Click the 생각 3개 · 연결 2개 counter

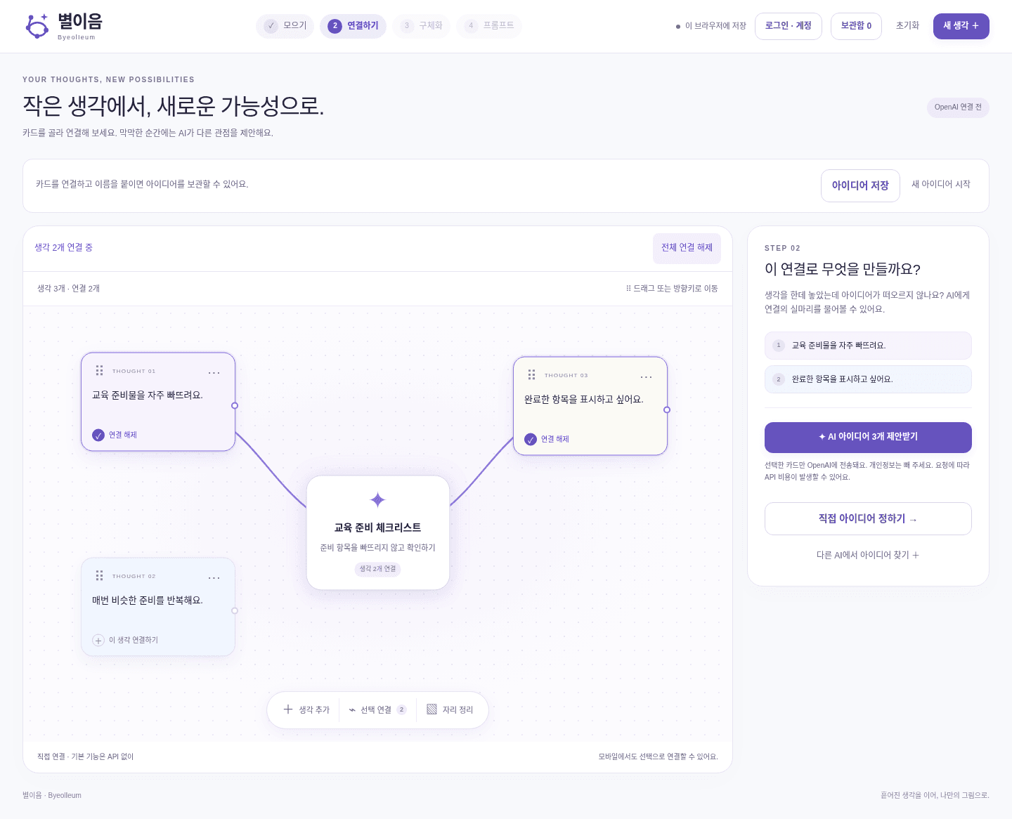68,289
